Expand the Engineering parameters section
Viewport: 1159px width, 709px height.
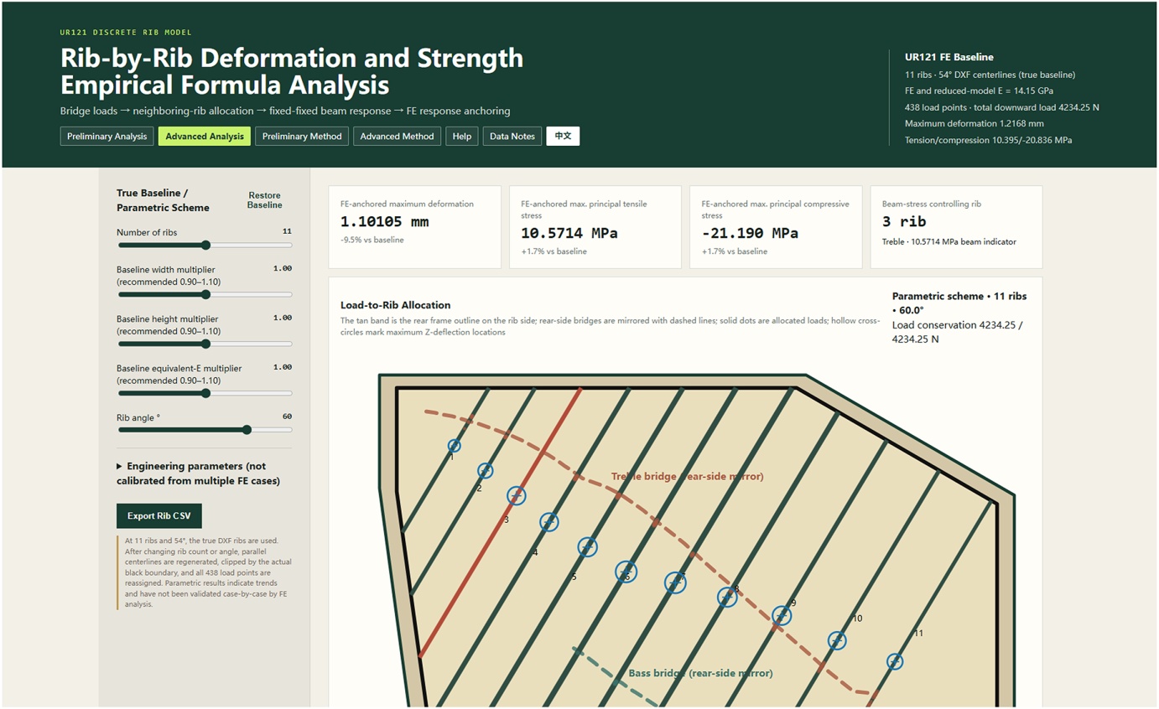coord(200,474)
